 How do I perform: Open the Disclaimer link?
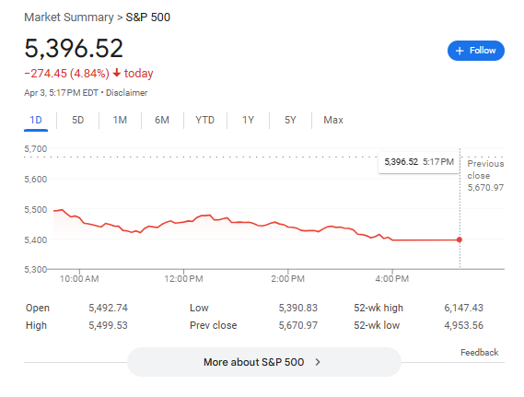pyautogui.click(x=127, y=92)
